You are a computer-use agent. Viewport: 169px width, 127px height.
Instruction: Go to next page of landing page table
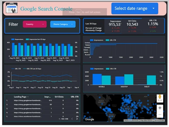click(77, 119)
